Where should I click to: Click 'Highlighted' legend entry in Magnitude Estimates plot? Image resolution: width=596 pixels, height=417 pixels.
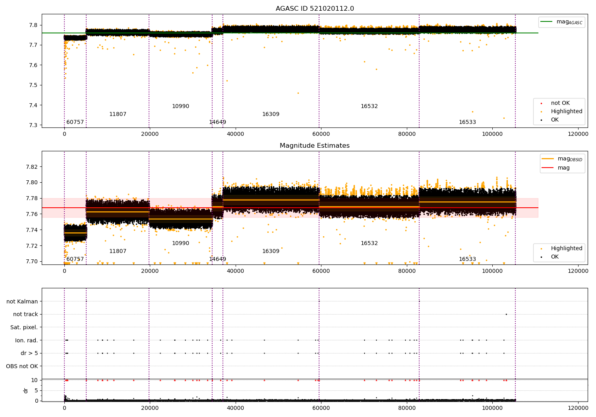coord(561,249)
